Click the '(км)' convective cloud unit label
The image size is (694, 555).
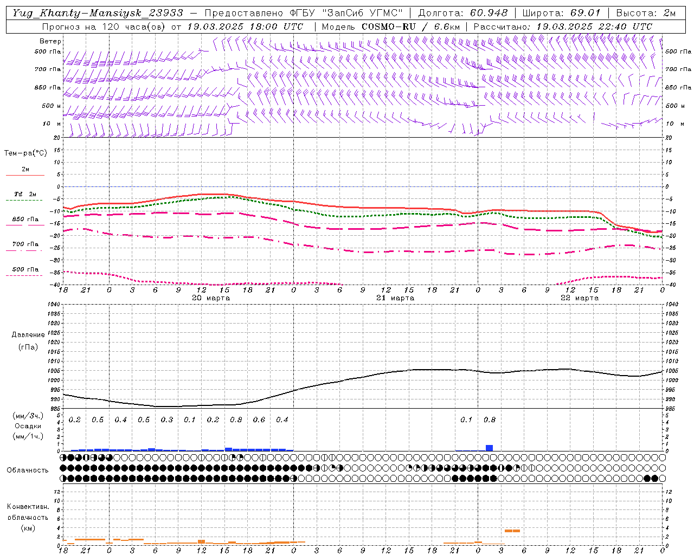coord(28,528)
